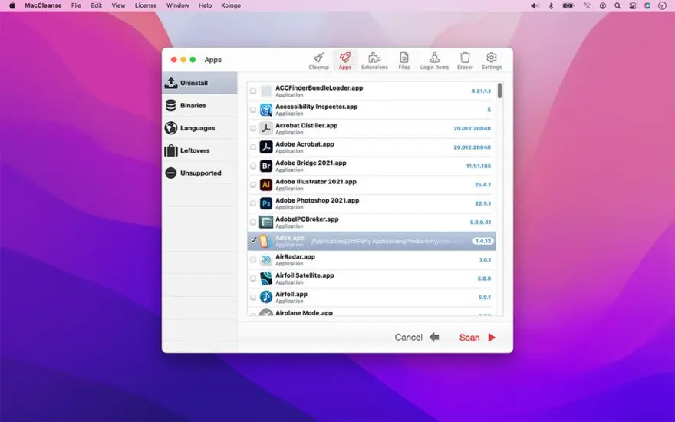675x422 pixels.
Task: Start the Scan button
Action: (x=477, y=337)
